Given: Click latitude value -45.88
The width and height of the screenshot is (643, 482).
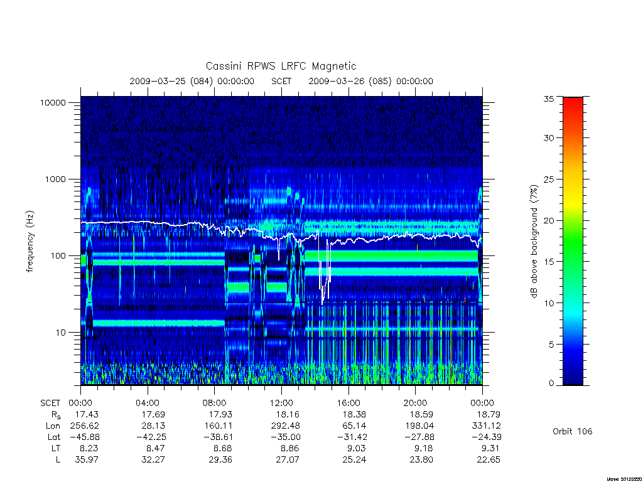Looking at the screenshot, I should tap(84, 437).
